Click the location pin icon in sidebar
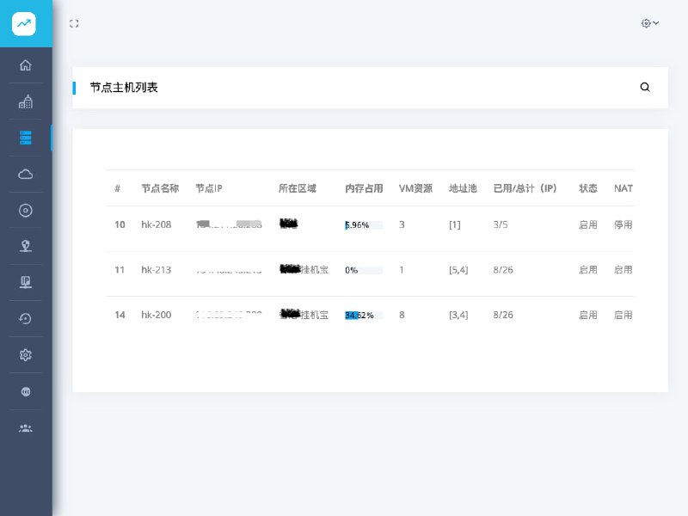688x516 pixels. pyautogui.click(x=25, y=246)
